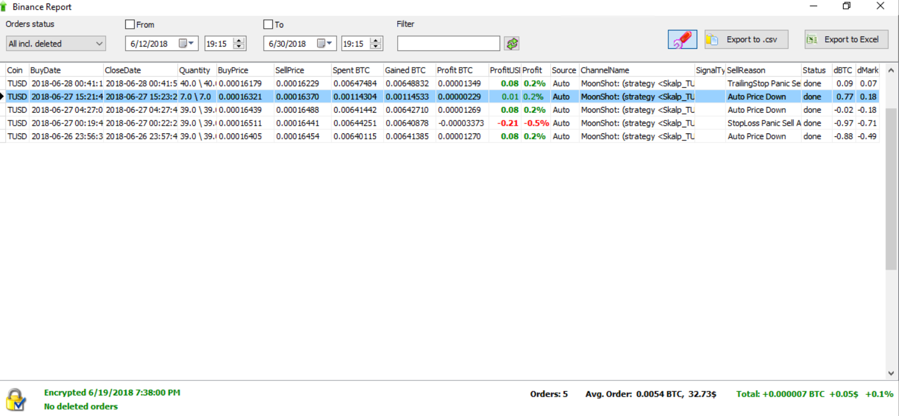This screenshot has width=899, height=416.
Task: Click the 7.0 \ 7.0 quantity cell
Action: [197, 96]
